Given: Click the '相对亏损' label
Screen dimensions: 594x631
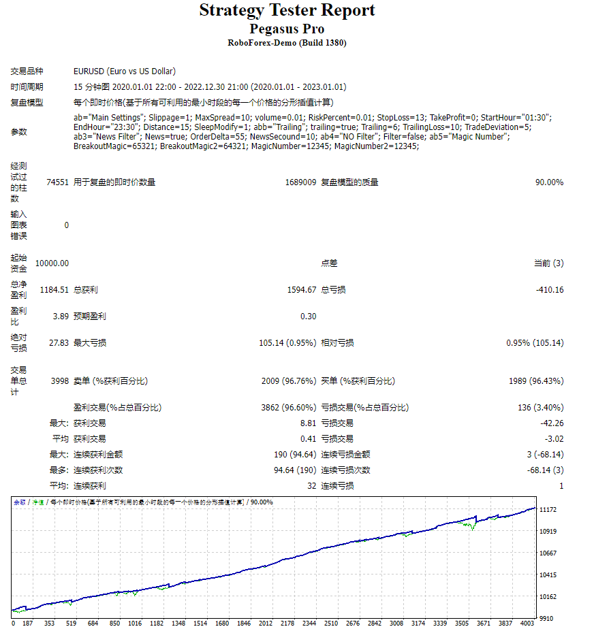Looking at the screenshot, I should [337, 343].
